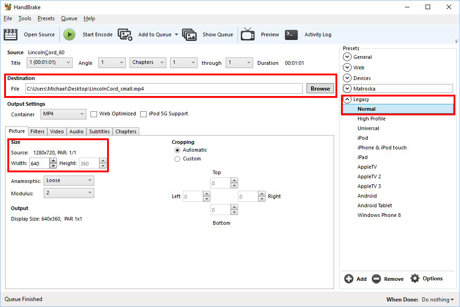The image size is (460, 307).
Task: Click the Open Source clapperboard icon
Action: coord(11,34)
